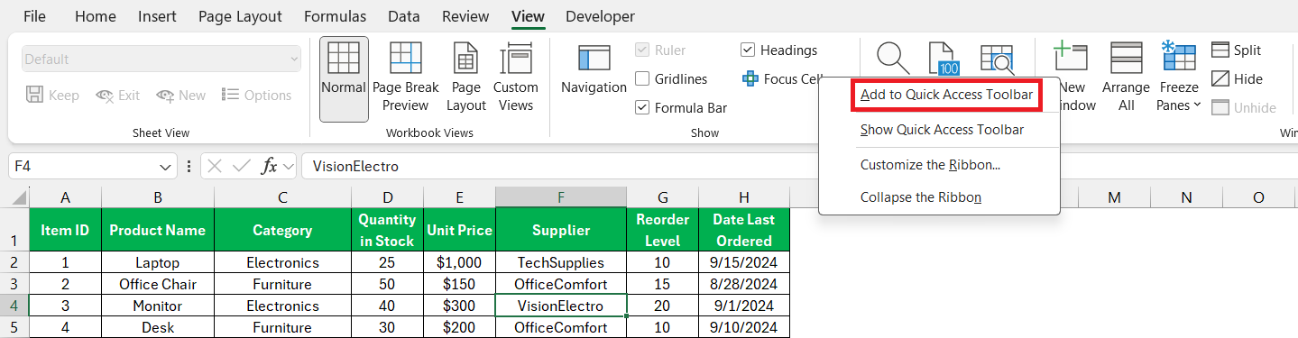Image resolution: width=1298 pixels, height=338 pixels.
Task: Click the Supplier header cell
Action: (561, 230)
